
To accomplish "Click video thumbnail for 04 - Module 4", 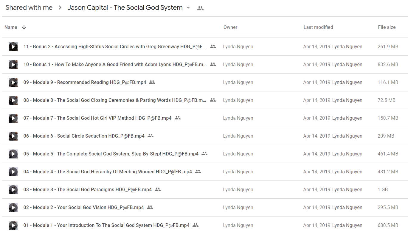I will [13, 172].
